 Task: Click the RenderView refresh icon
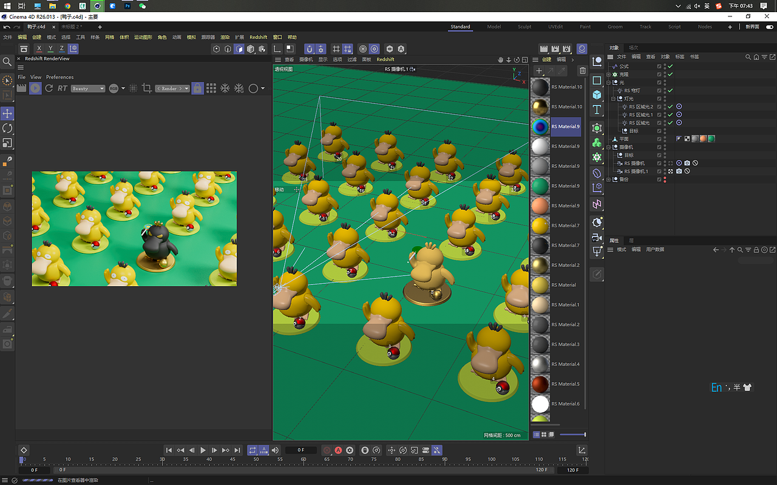point(49,89)
